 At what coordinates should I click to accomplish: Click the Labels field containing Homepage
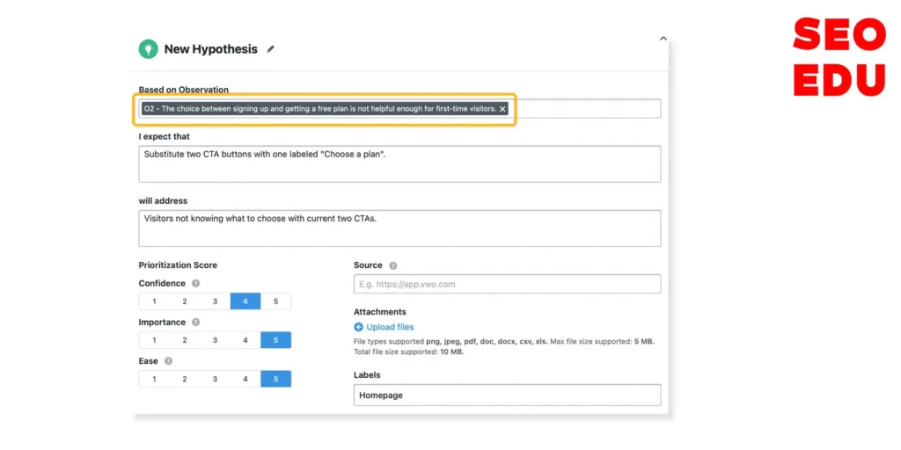coord(507,396)
